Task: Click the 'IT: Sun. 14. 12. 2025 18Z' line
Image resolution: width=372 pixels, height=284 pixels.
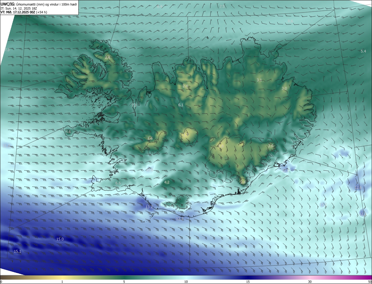Action: [19, 8]
